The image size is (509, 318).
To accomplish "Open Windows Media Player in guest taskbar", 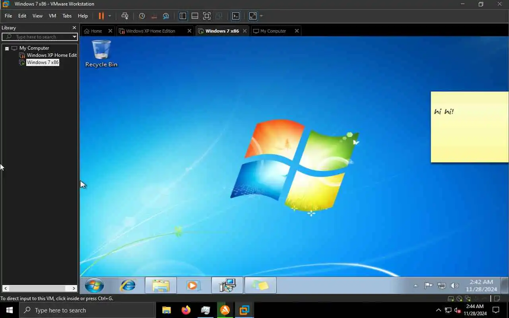I will pos(193,285).
